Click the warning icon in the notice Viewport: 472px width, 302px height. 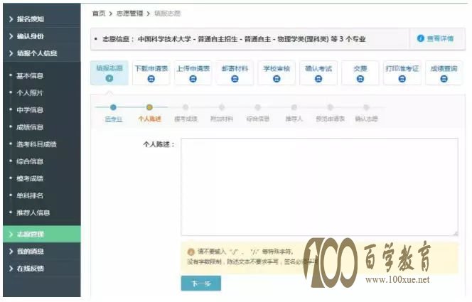point(191,252)
